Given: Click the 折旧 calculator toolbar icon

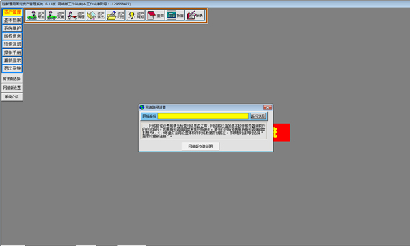Looking at the screenshot, I should (175, 16).
